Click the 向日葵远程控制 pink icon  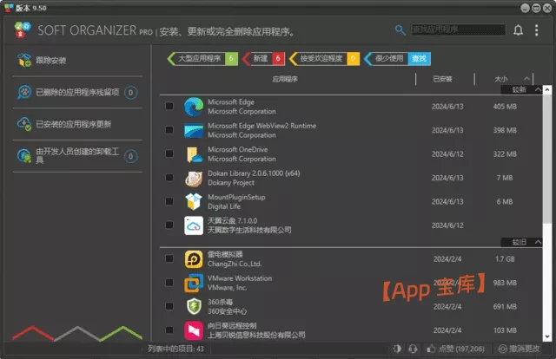194,330
